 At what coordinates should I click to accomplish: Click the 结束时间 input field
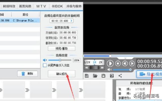click(68, 38)
